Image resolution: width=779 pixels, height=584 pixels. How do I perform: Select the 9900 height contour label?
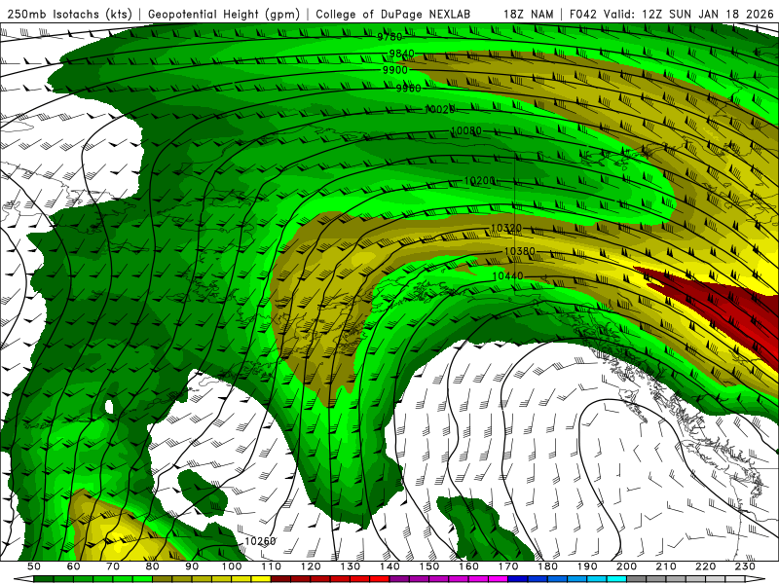pyautogui.click(x=395, y=70)
